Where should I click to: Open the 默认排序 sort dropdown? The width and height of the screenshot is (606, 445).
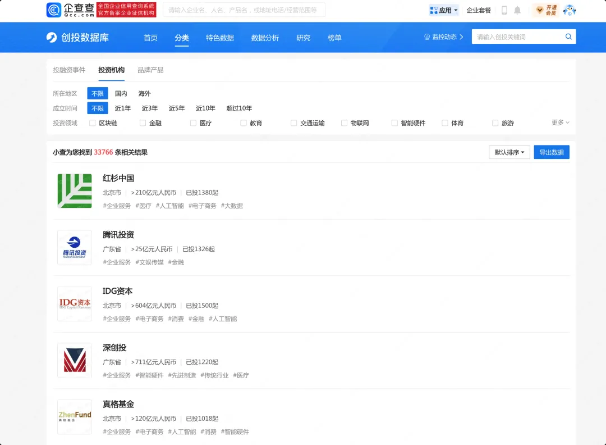tap(509, 152)
